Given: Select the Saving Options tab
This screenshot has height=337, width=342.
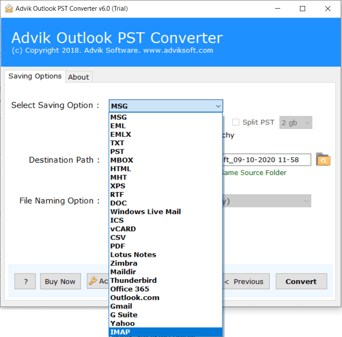Looking at the screenshot, I should tap(35, 76).
